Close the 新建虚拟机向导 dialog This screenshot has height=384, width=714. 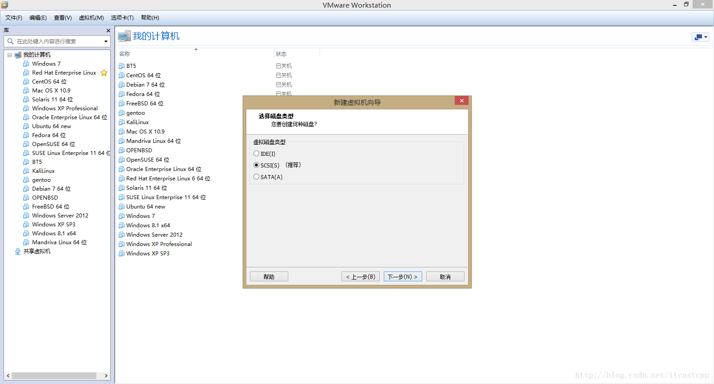(x=462, y=101)
